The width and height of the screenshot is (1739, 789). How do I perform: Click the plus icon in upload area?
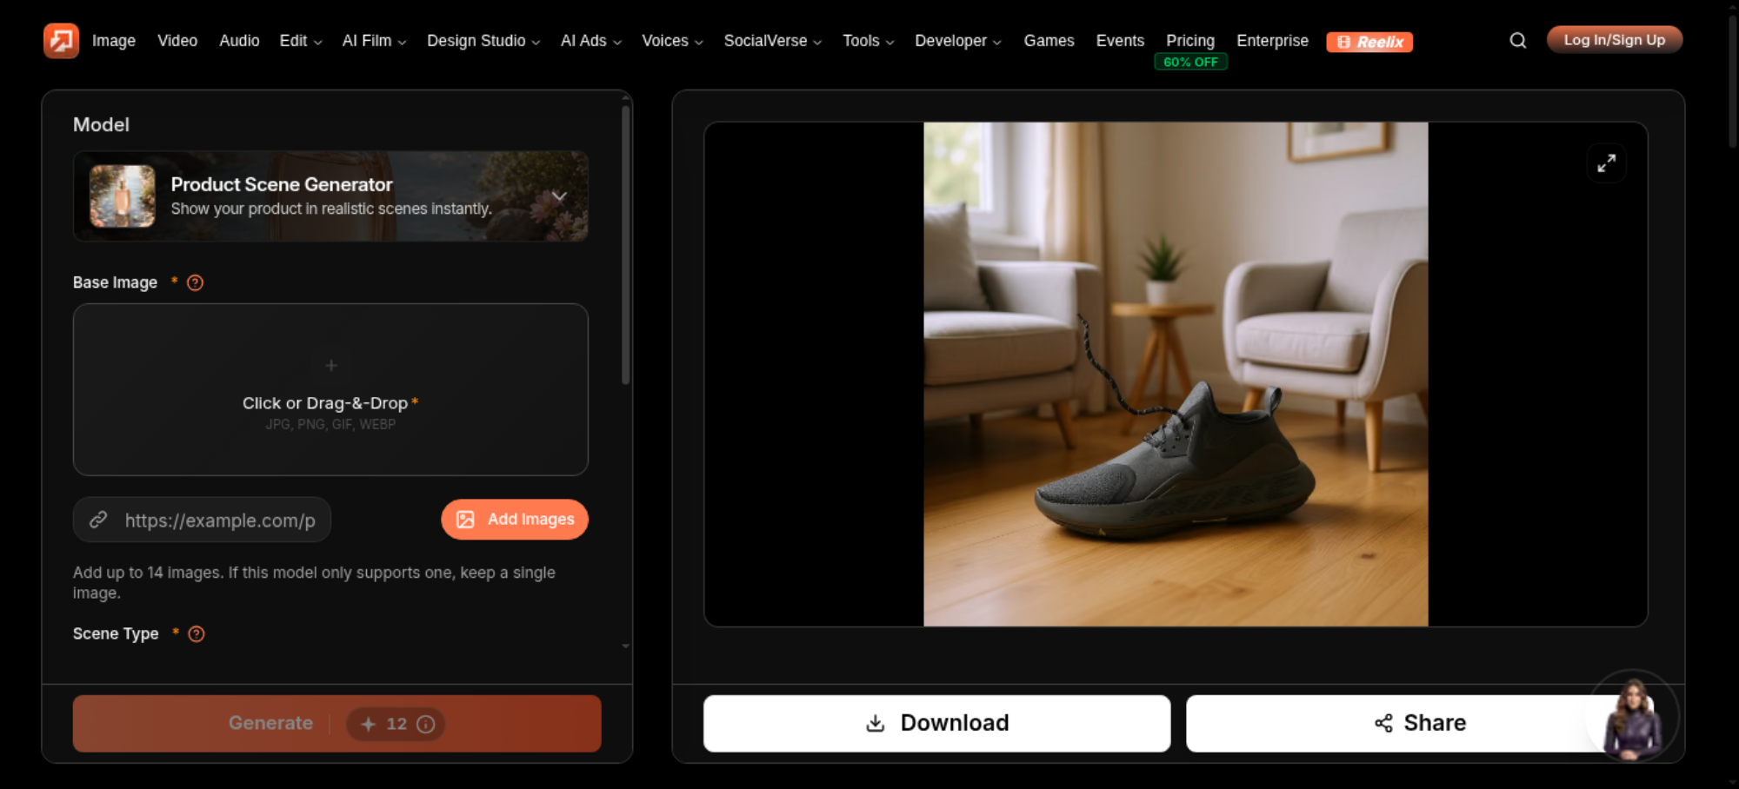[330, 365]
